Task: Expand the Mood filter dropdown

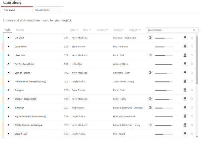Action: (87, 30)
